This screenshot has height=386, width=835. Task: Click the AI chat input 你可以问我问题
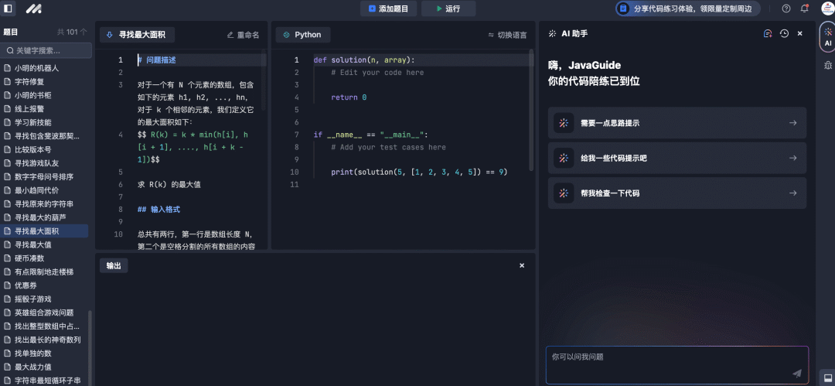677,364
